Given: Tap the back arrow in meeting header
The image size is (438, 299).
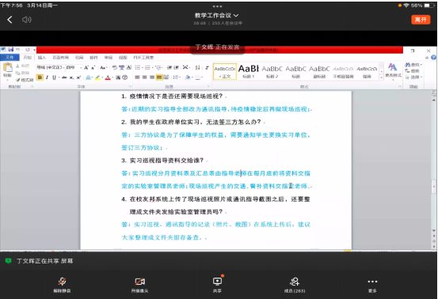Looking at the screenshot, I should [10, 20].
